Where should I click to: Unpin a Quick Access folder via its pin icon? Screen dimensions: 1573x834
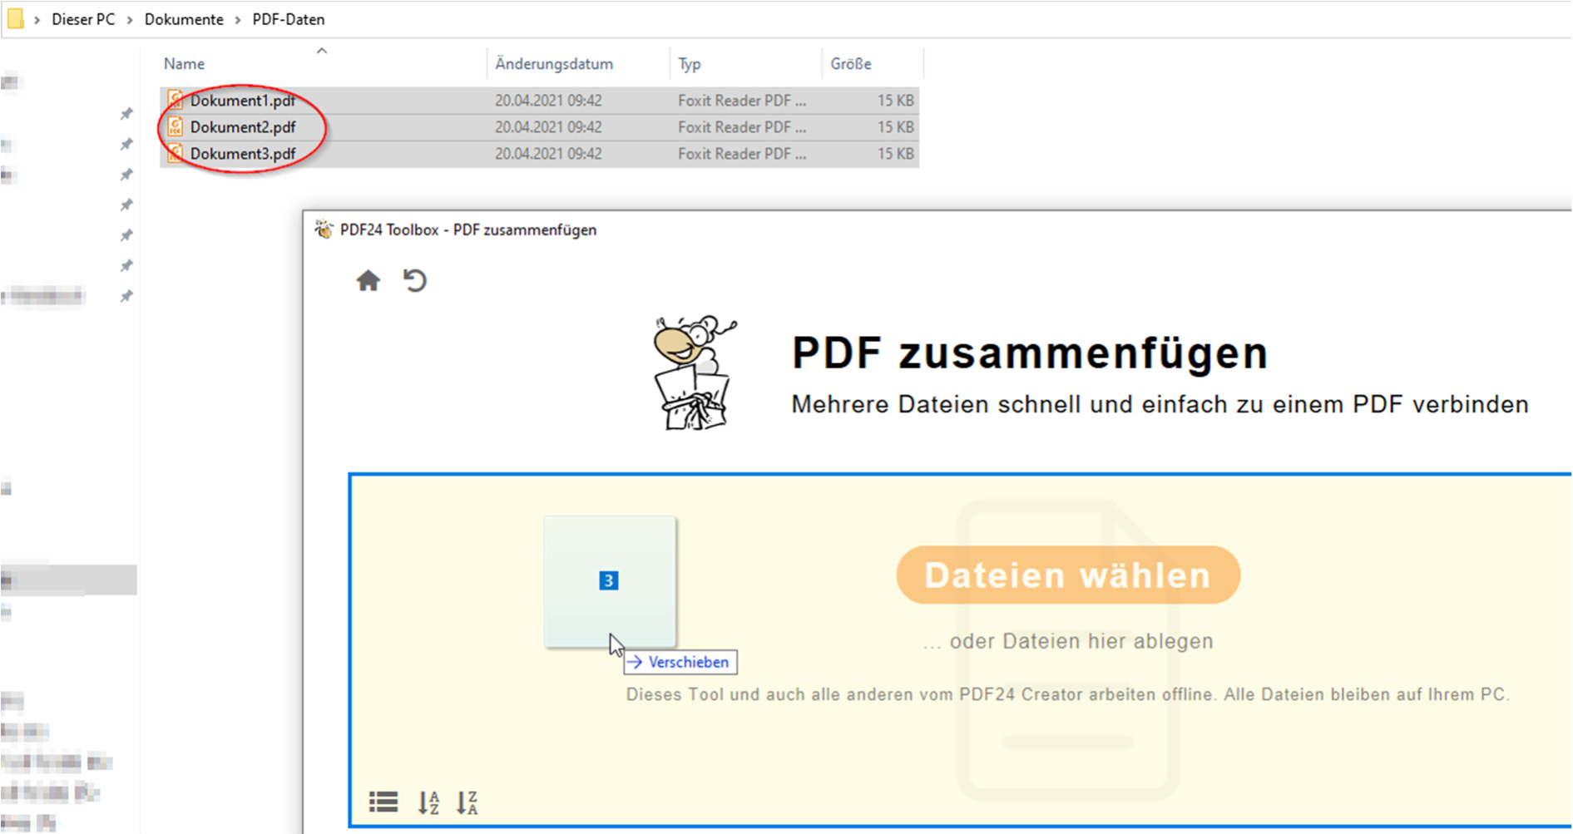point(127,113)
